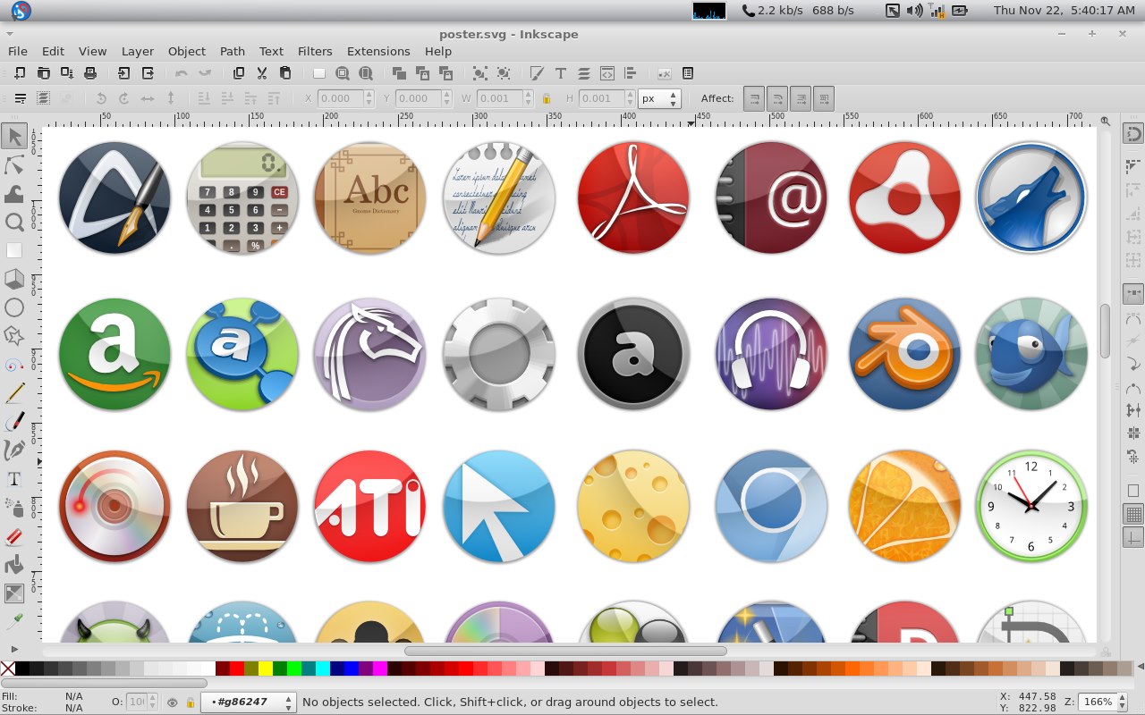Click the Print document icon
Image resolution: width=1145 pixels, height=715 pixels.
click(x=89, y=73)
